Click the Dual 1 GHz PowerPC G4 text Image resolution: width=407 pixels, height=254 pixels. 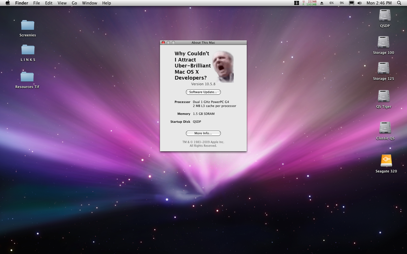coord(211,102)
